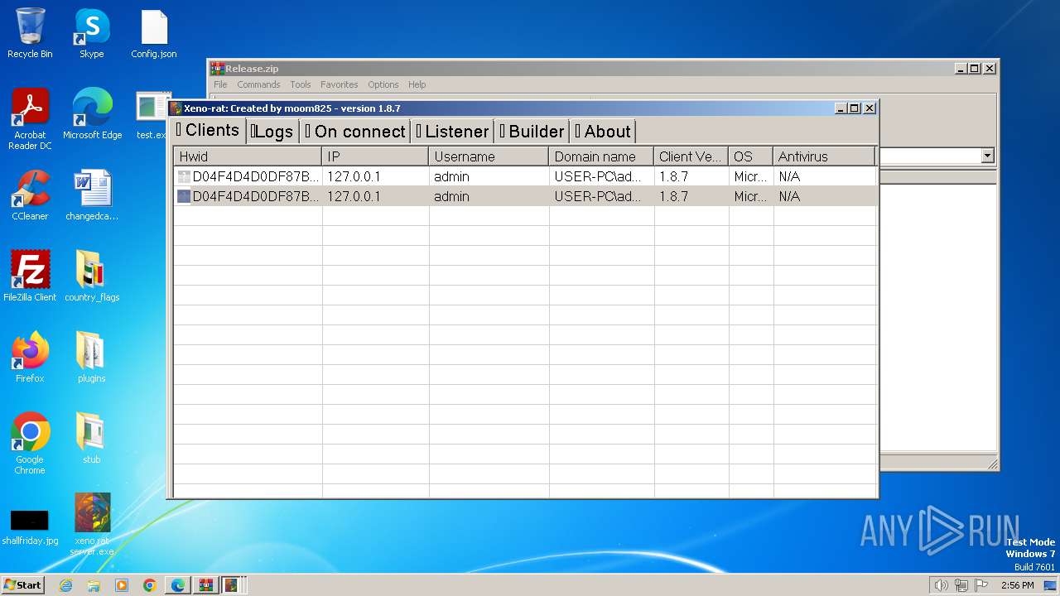Open the Recycle Bin desktop icon
1060x596 pixels.
point(30,33)
